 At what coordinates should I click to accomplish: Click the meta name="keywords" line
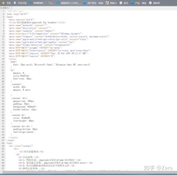(28, 25)
